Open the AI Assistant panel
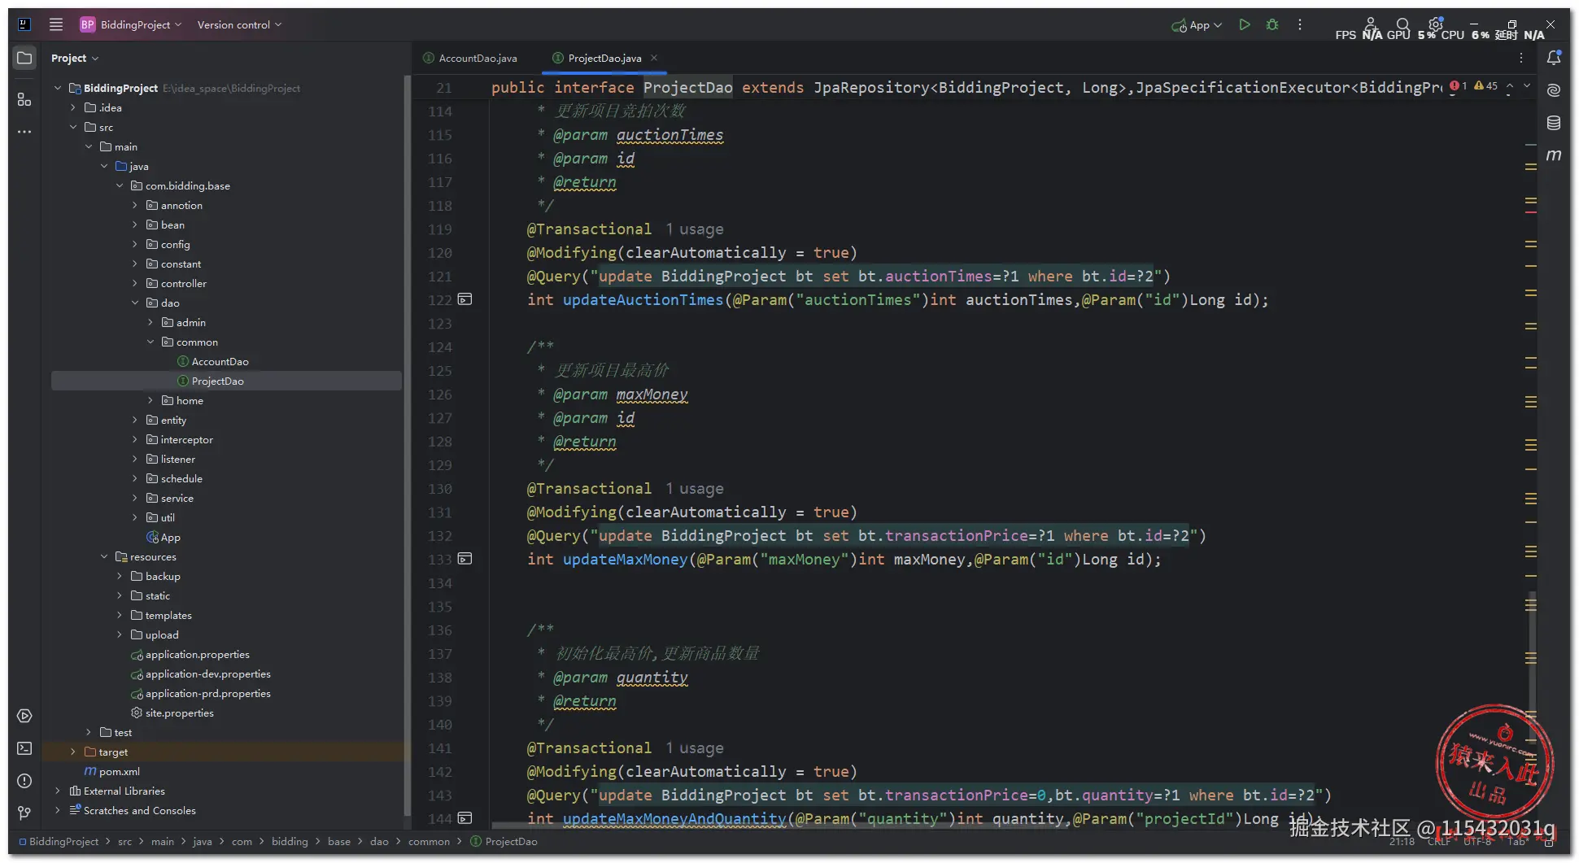 pos(1554,90)
